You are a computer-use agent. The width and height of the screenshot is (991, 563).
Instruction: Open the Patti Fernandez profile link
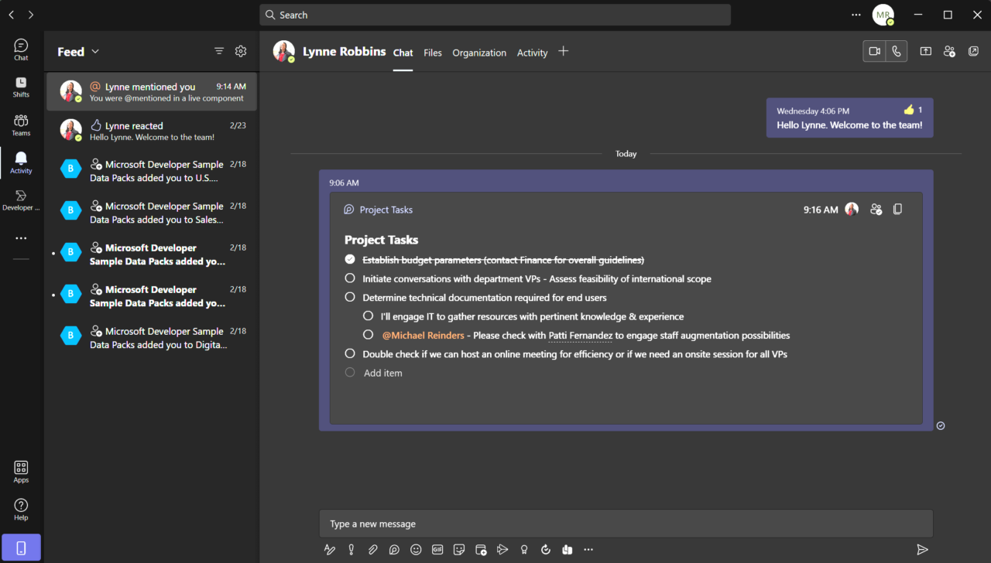click(581, 335)
